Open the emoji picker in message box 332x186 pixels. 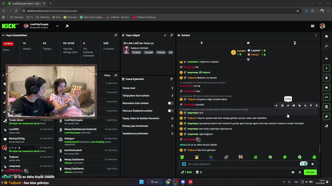tap(313, 164)
